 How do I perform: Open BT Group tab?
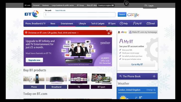[80, 5]
